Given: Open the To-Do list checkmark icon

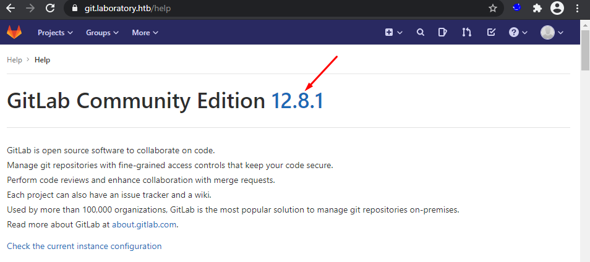Looking at the screenshot, I should click(491, 33).
